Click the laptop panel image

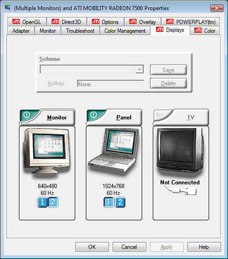(114, 151)
